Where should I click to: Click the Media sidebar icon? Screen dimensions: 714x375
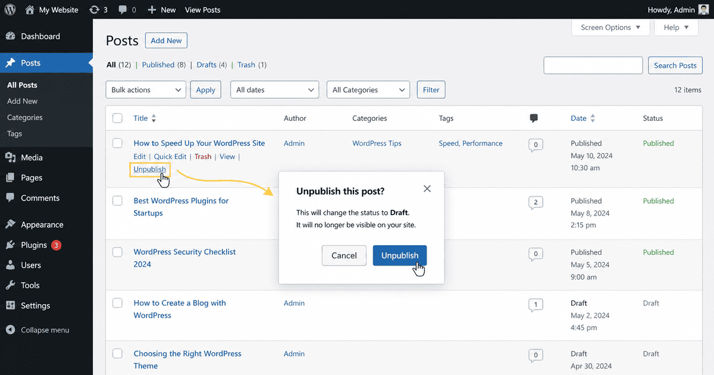pyautogui.click(x=10, y=158)
